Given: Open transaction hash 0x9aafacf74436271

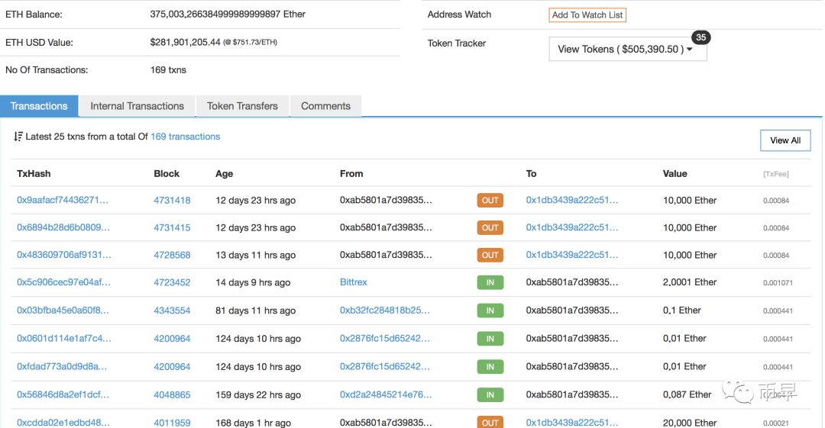Looking at the screenshot, I should (63, 201).
